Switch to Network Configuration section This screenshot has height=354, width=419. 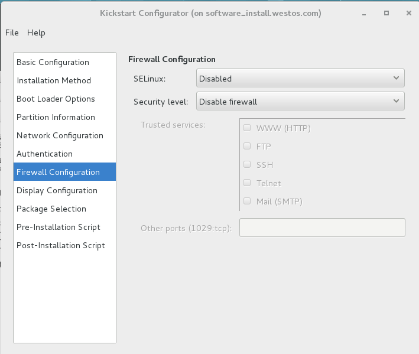pyautogui.click(x=60, y=135)
